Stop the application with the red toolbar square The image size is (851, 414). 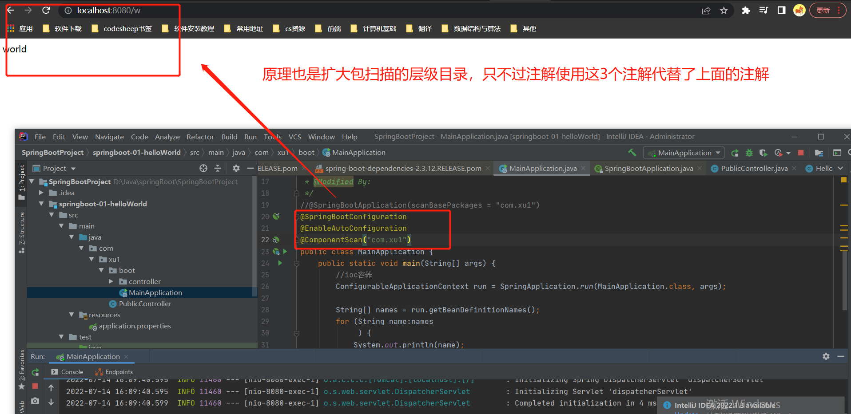click(x=801, y=153)
